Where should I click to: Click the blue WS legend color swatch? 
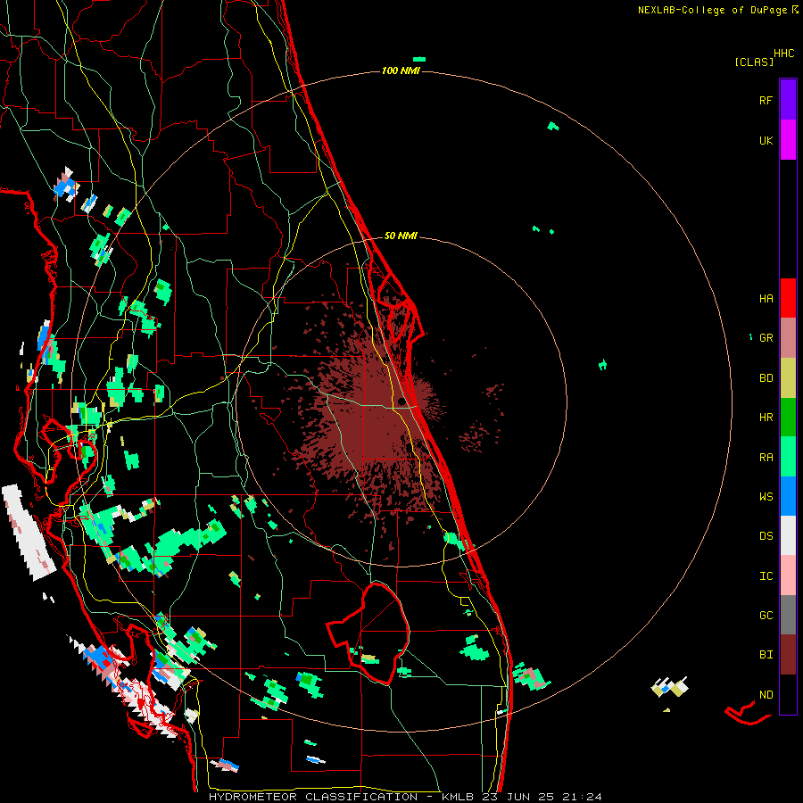(x=788, y=496)
